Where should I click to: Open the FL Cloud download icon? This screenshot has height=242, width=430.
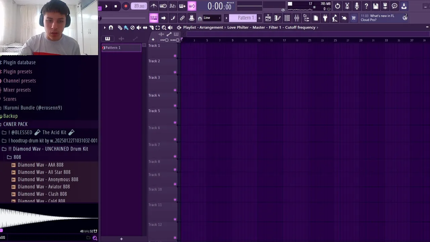(x=404, y=6)
